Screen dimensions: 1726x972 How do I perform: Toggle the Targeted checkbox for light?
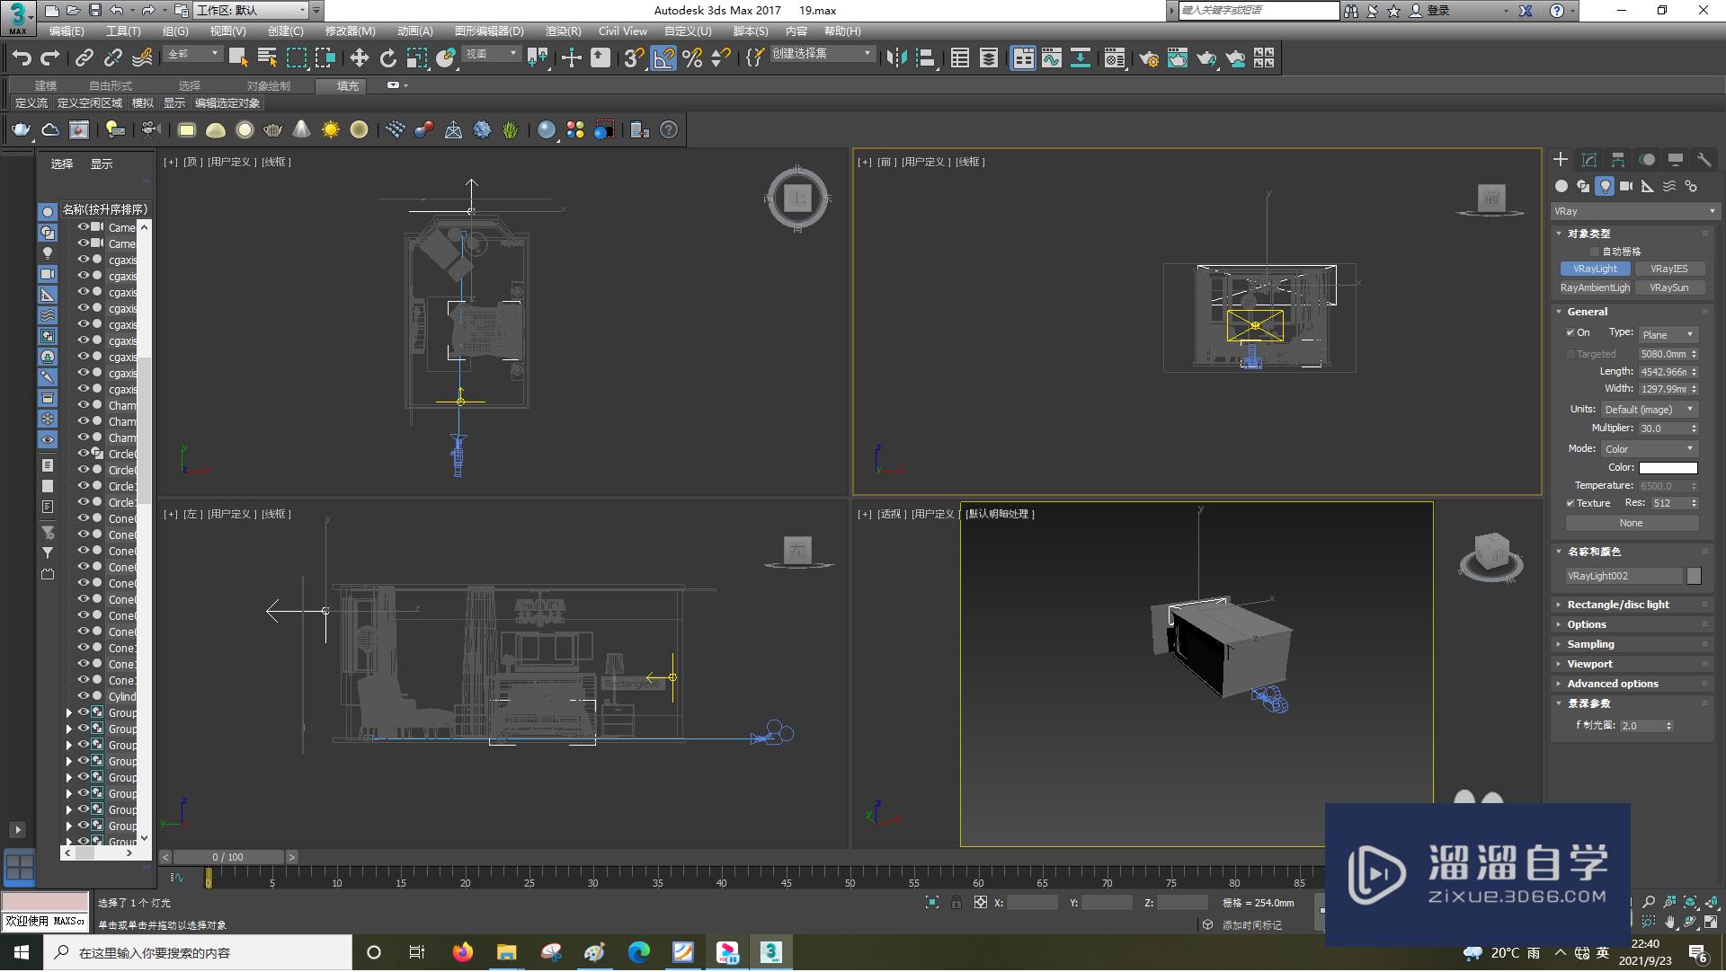(1569, 351)
